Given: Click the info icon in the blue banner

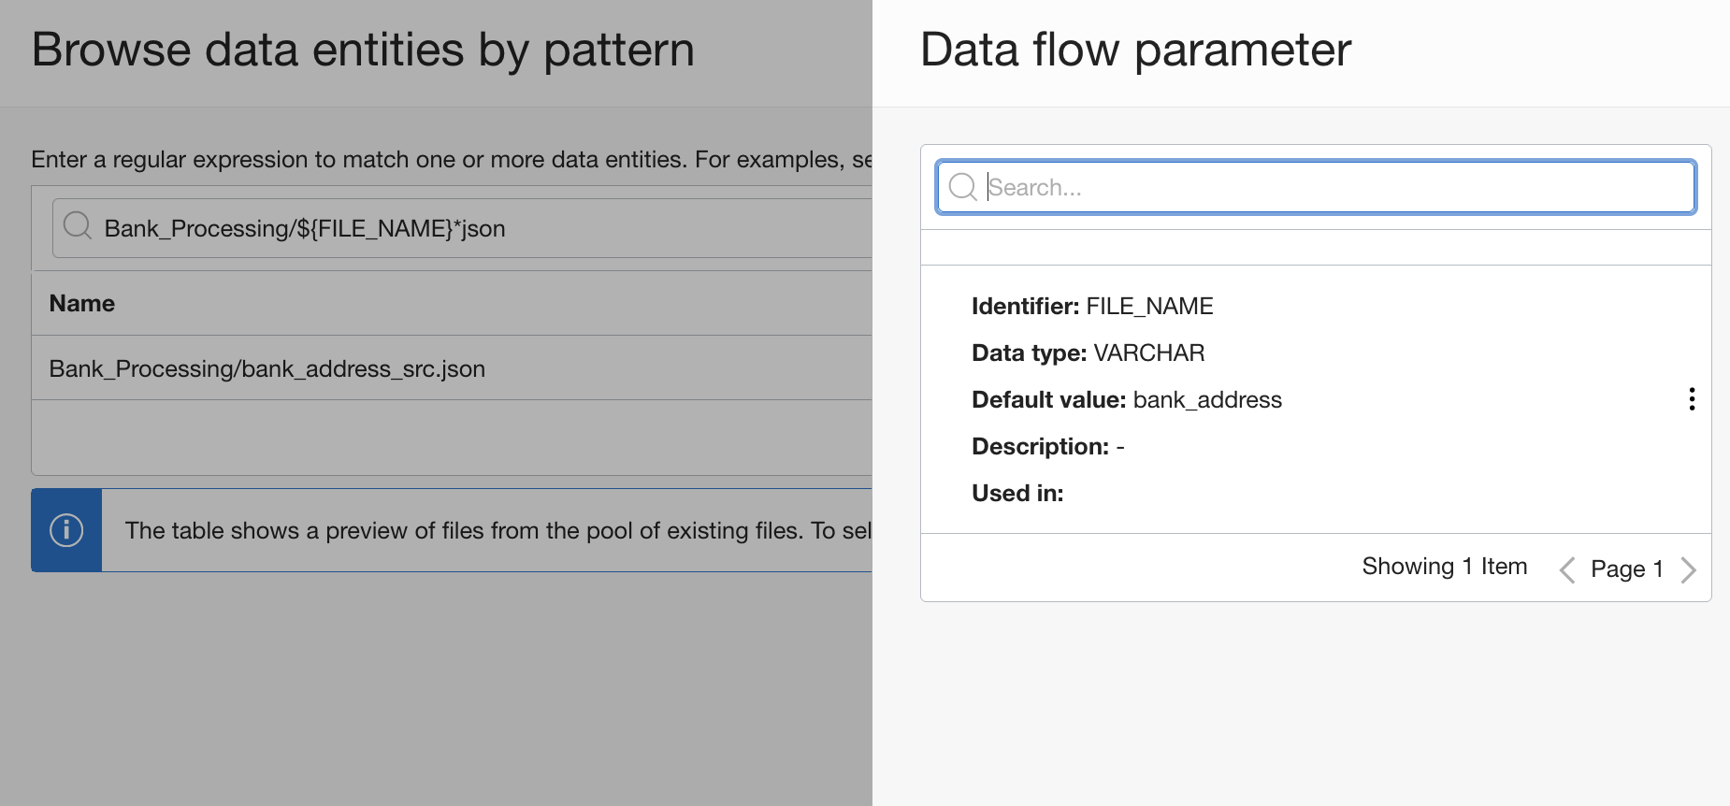Looking at the screenshot, I should pos(66,530).
